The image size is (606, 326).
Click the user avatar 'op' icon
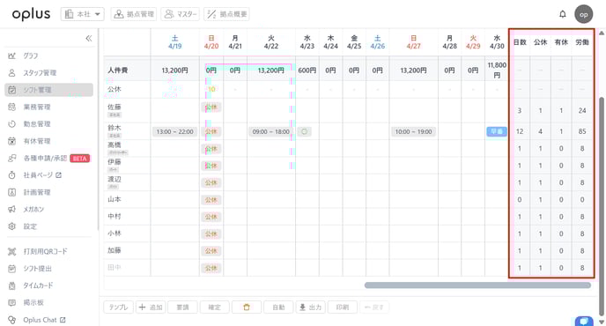pos(584,14)
